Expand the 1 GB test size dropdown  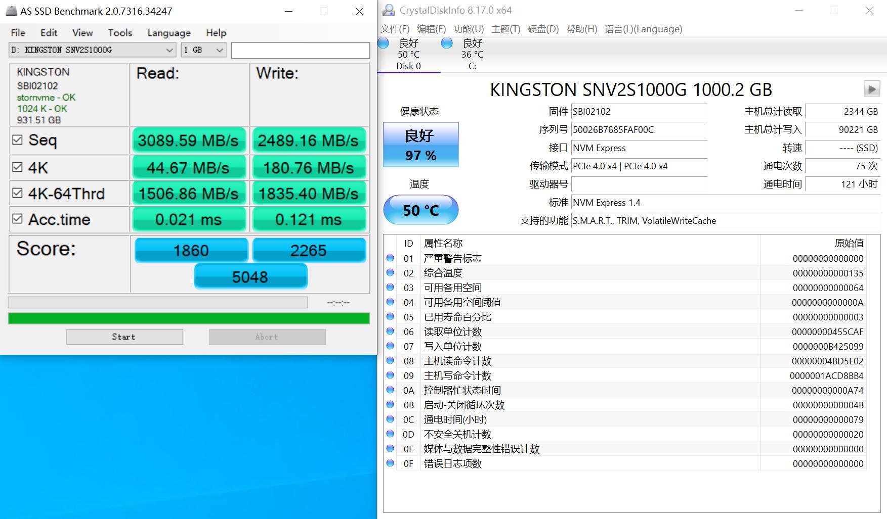click(219, 50)
